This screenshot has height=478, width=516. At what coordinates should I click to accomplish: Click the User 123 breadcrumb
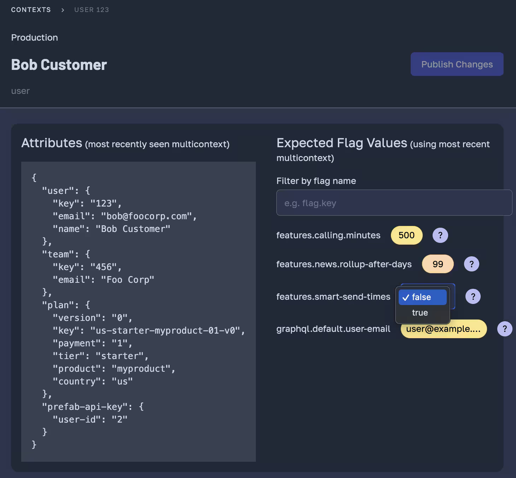(92, 10)
